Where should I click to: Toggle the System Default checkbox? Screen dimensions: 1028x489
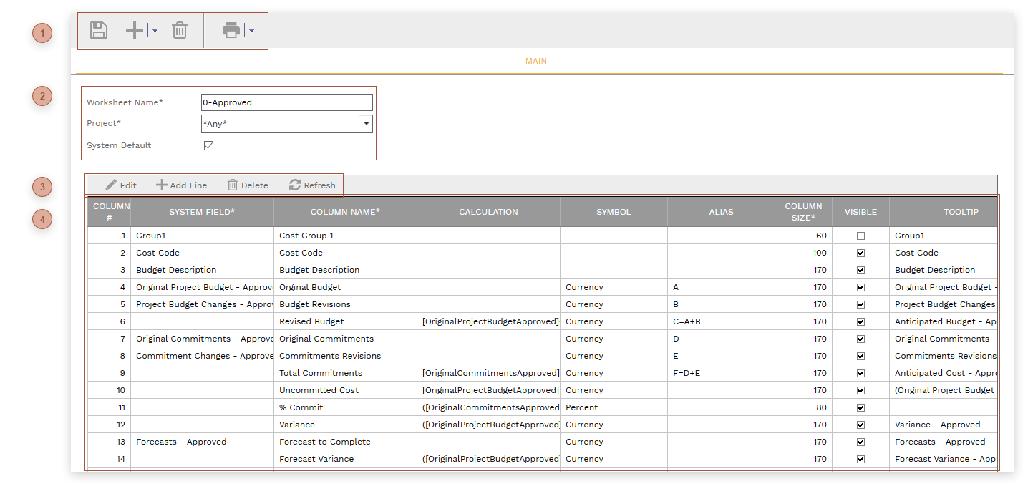pos(209,145)
